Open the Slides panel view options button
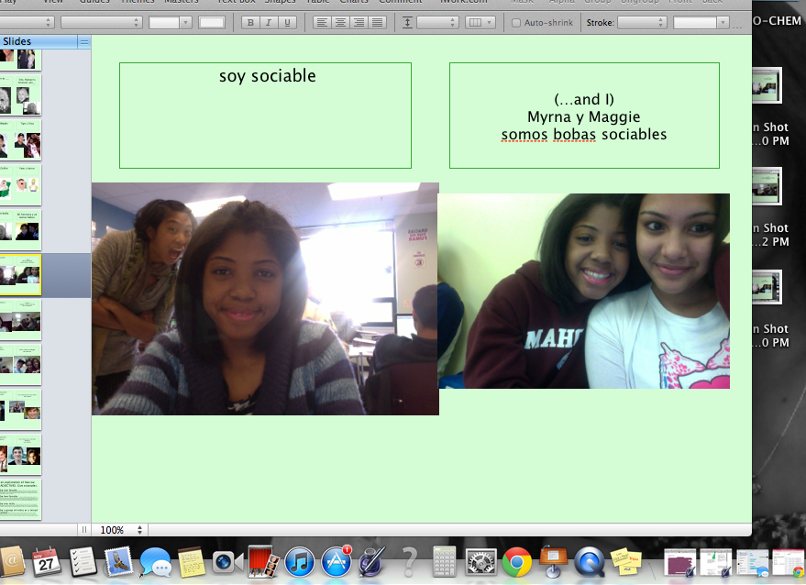 point(84,41)
